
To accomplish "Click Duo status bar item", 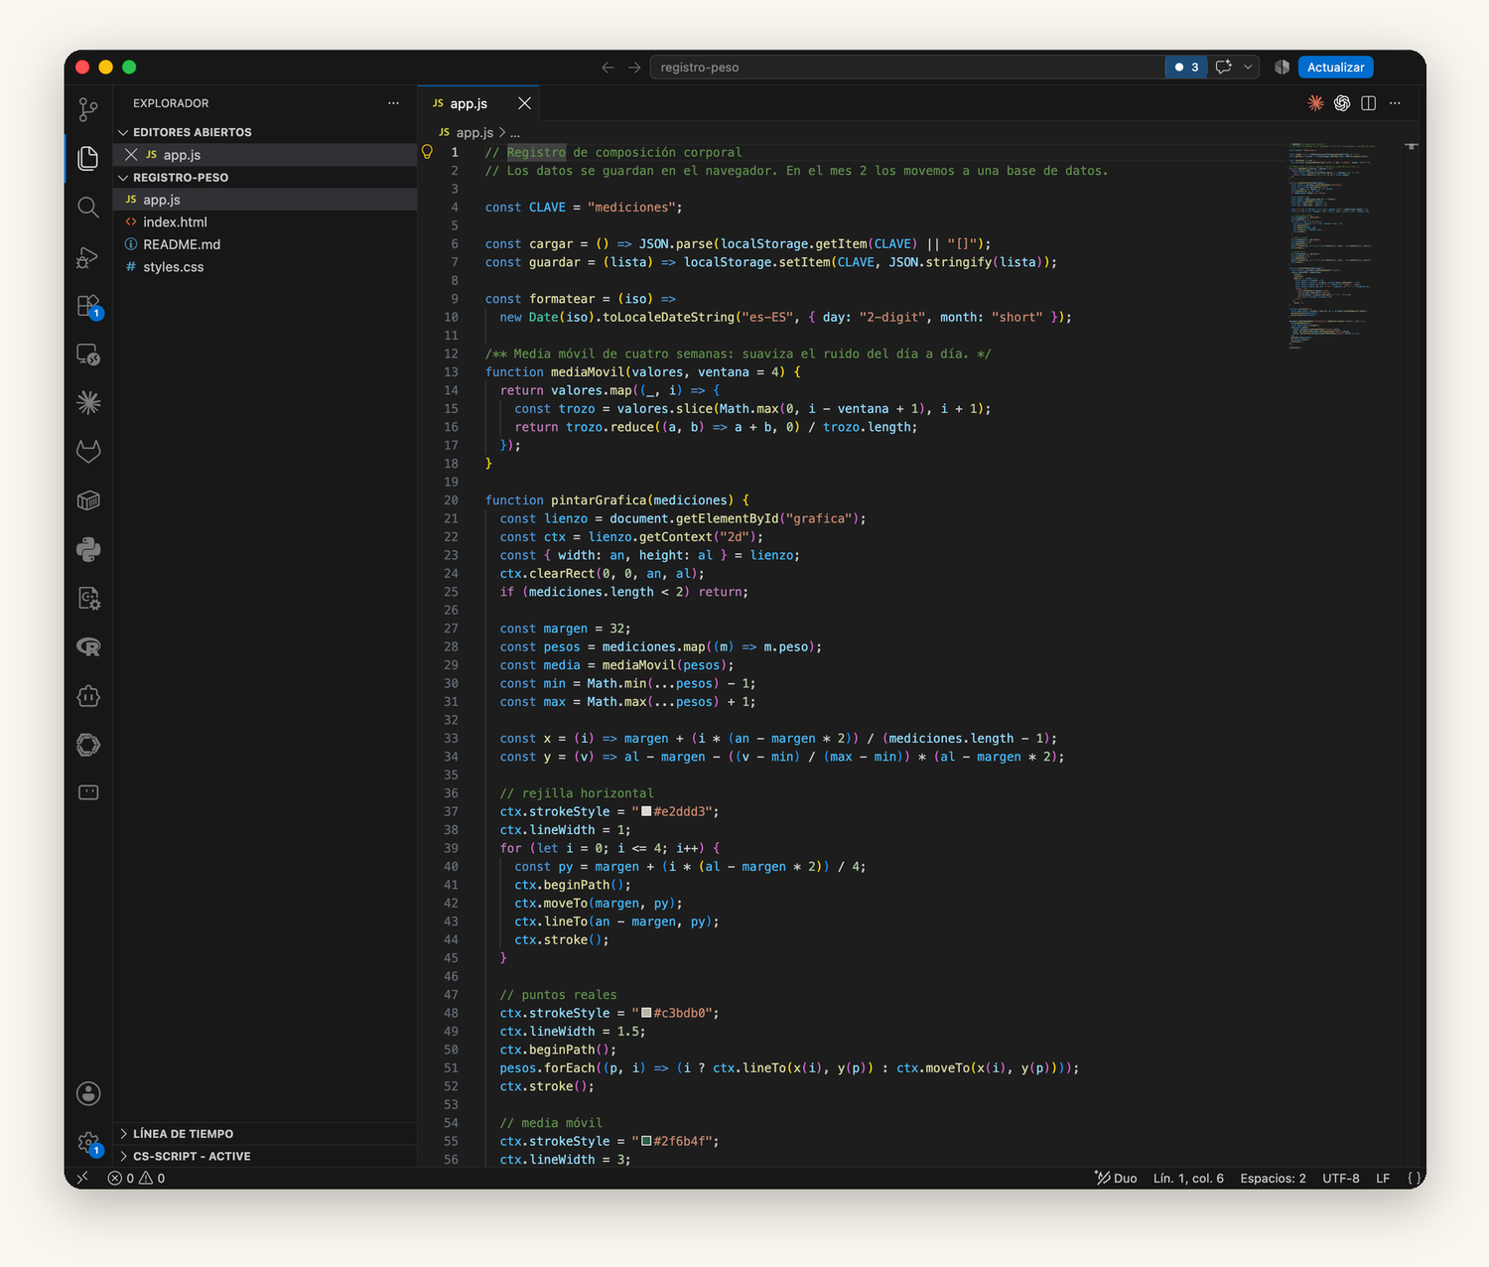I will (x=1116, y=1178).
